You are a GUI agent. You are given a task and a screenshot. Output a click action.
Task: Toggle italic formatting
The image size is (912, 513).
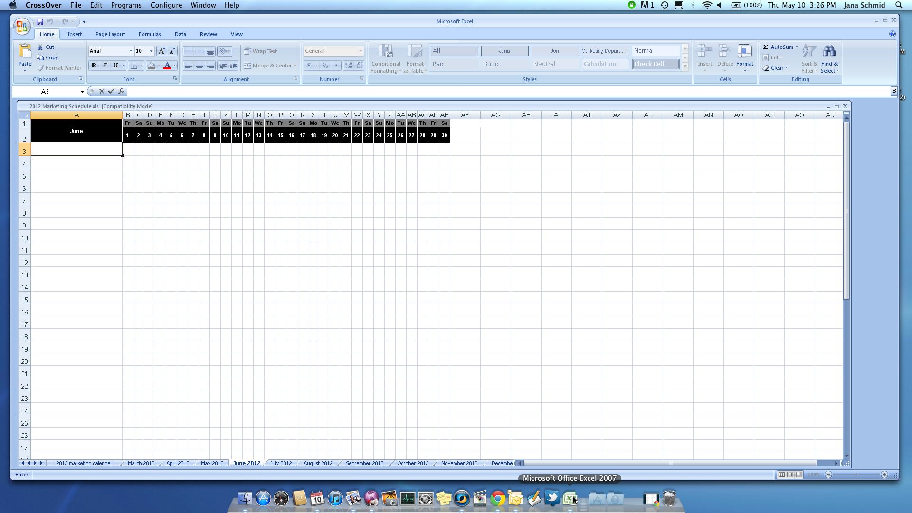[x=104, y=66]
